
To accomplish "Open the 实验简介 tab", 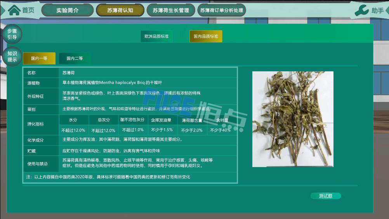I will (67, 10).
